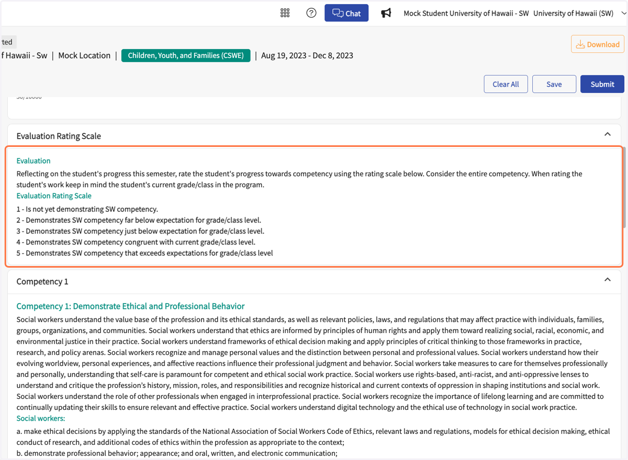Viewport: 628px width, 460px height.
Task: Click the green Social workers: subheading
Action: pyautogui.click(x=41, y=418)
